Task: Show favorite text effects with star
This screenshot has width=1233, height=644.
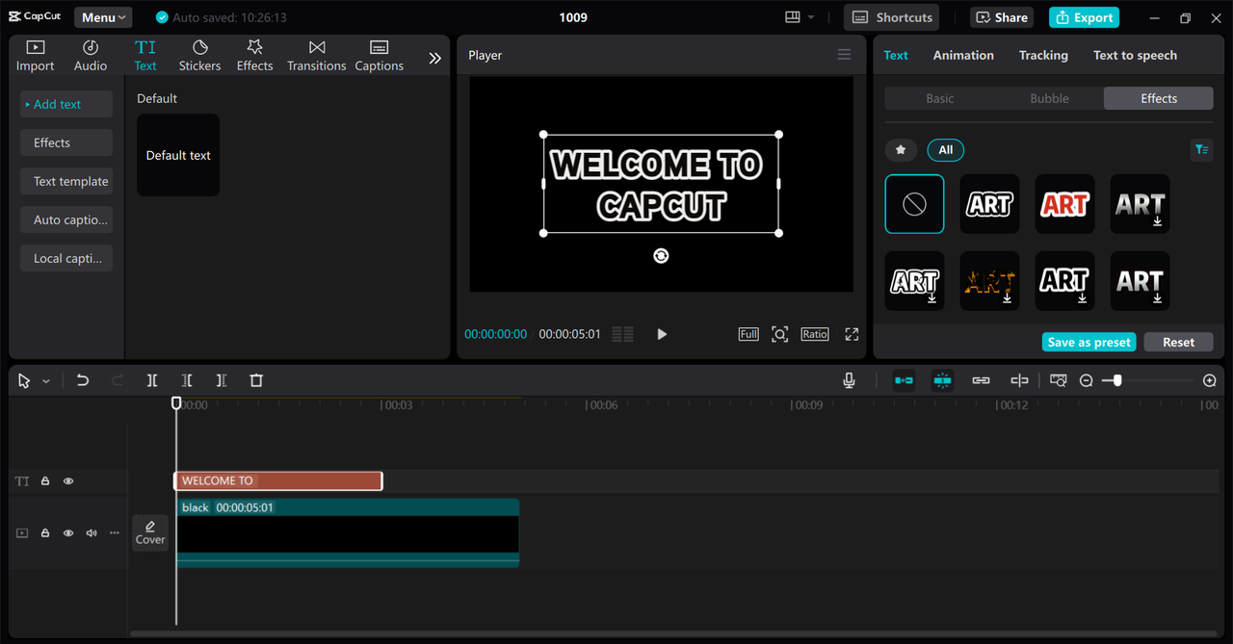Action: [x=901, y=150]
